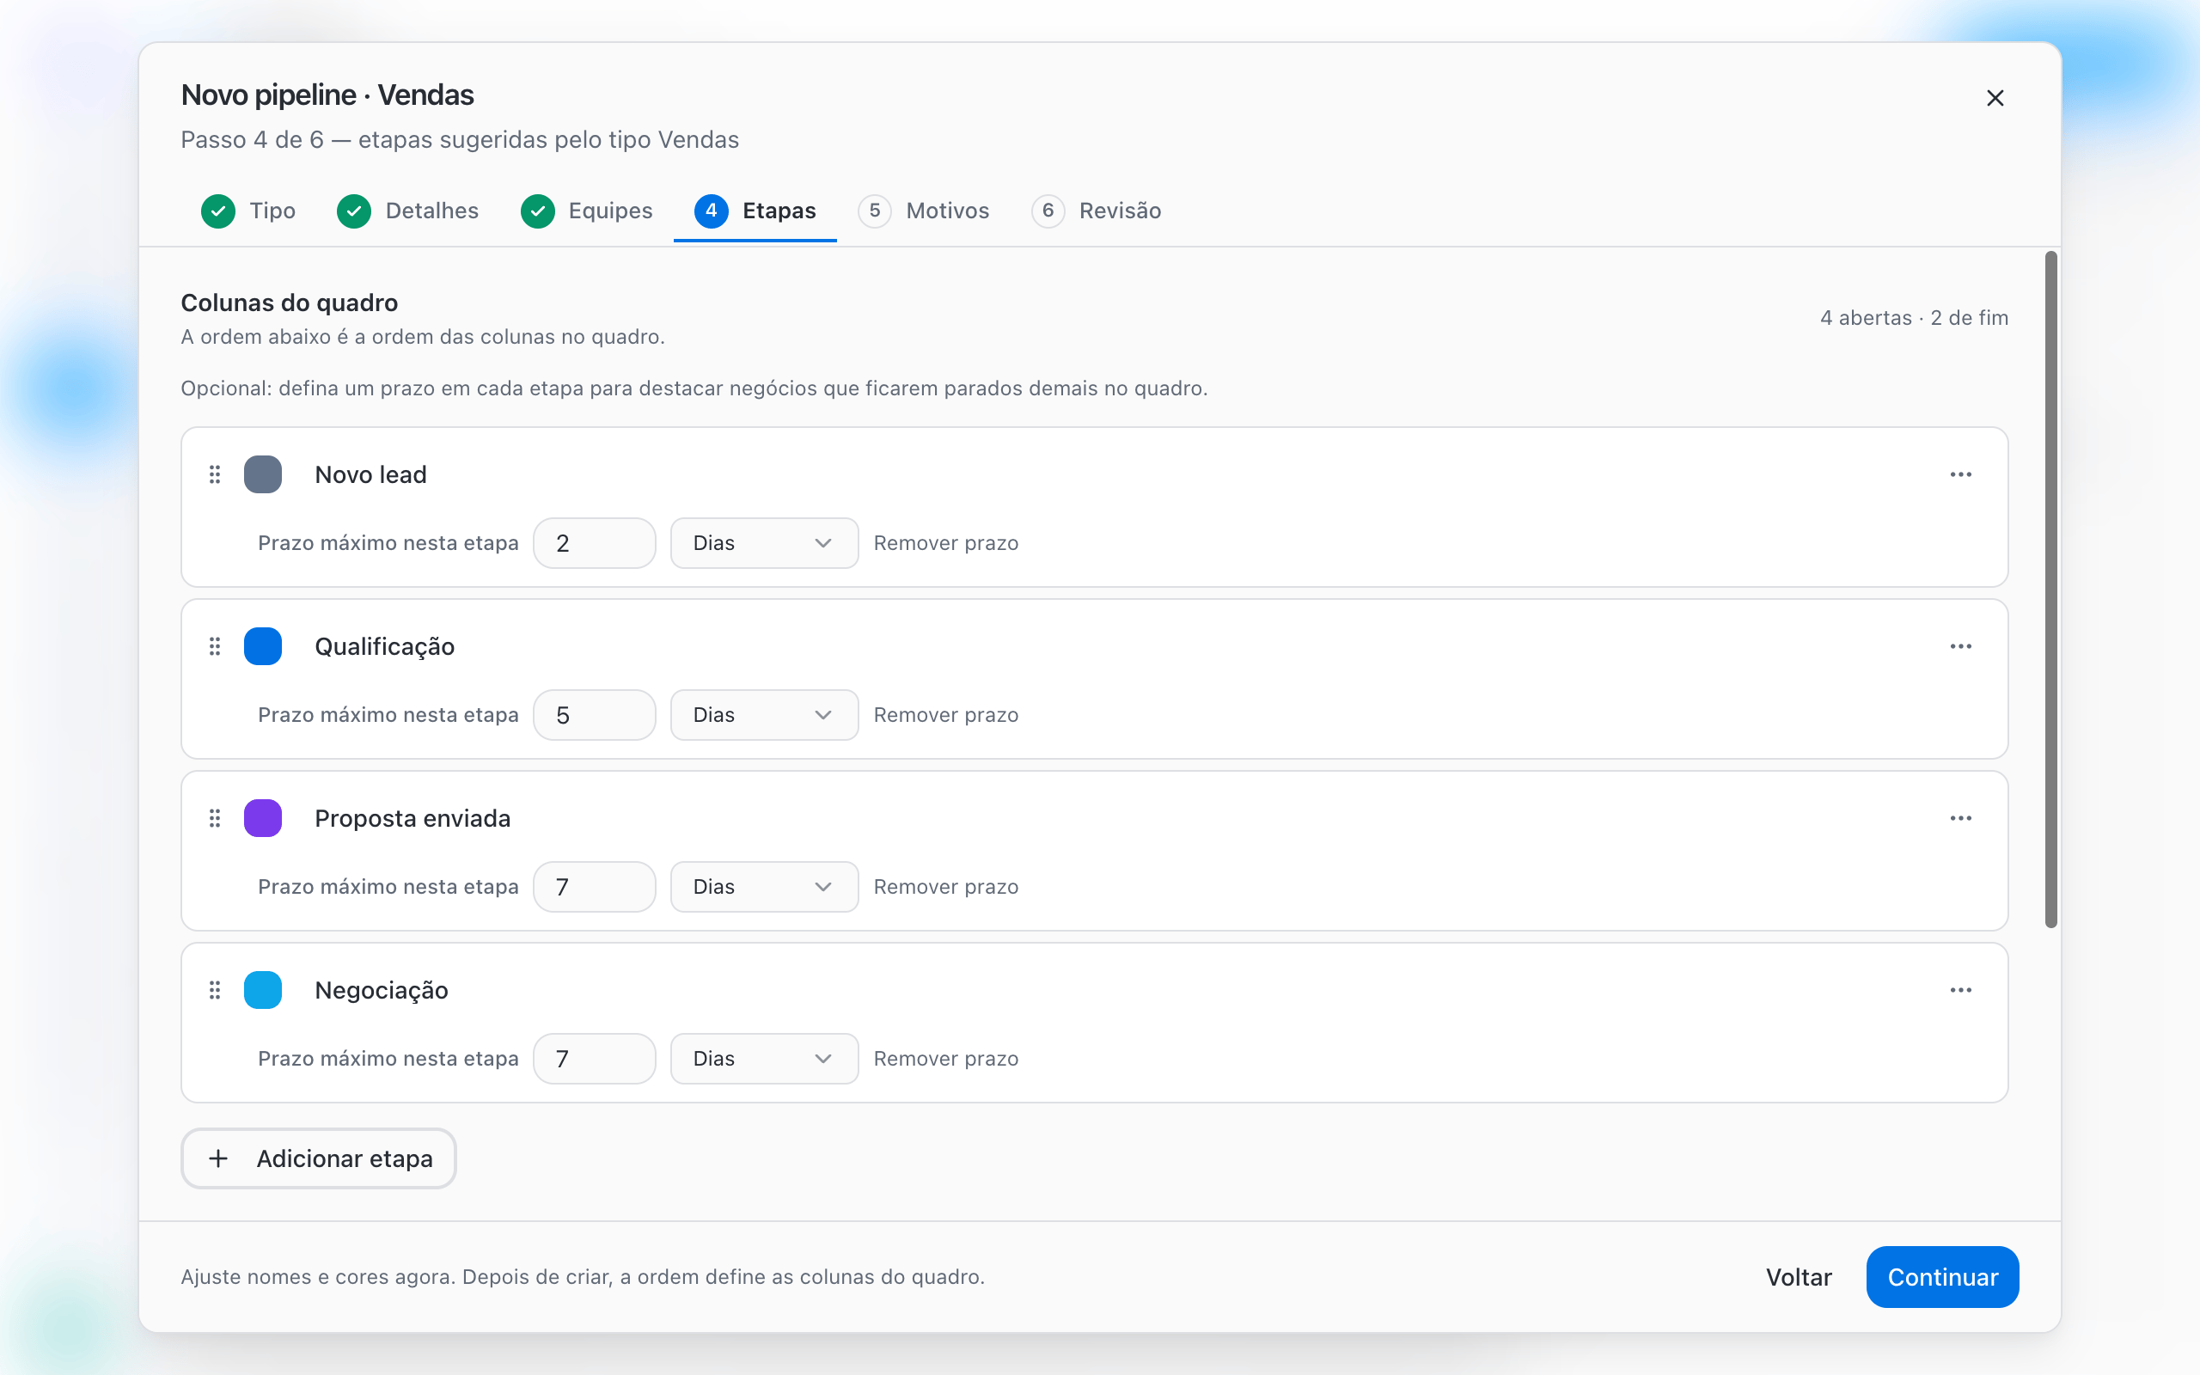2200x1375 pixels.
Task: Focus the deadline field of Qualificação
Action: pyautogui.click(x=595, y=715)
